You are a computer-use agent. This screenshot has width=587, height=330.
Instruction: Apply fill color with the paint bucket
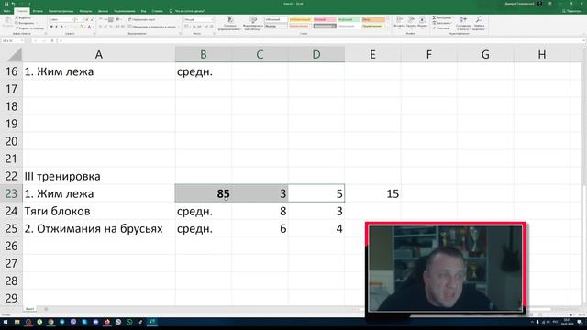(x=81, y=27)
